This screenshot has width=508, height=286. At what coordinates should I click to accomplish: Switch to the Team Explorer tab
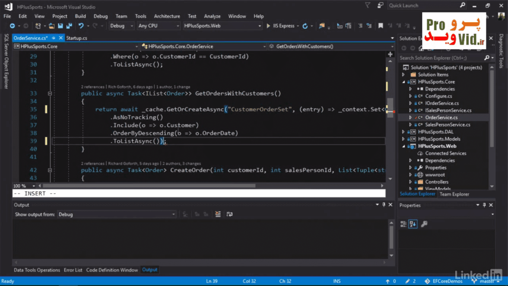[x=454, y=194]
